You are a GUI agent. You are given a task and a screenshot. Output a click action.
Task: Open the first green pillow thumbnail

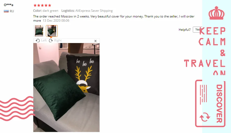click(39, 31)
